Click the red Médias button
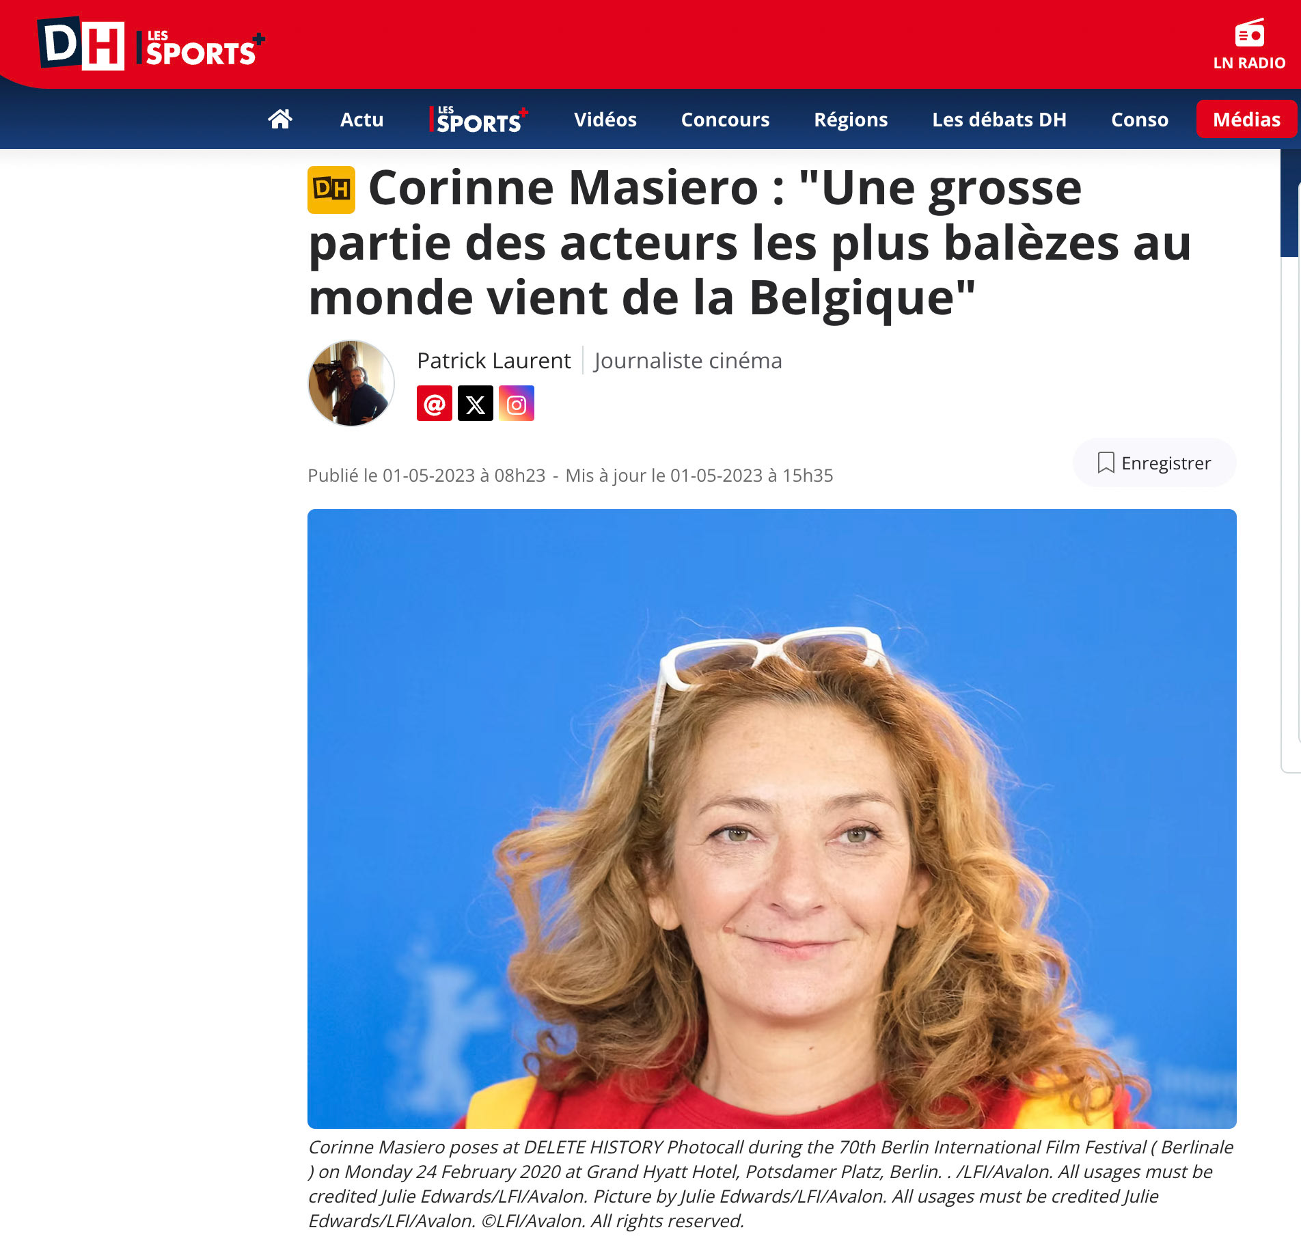1301x1245 pixels. click(x=1246, y=119)
